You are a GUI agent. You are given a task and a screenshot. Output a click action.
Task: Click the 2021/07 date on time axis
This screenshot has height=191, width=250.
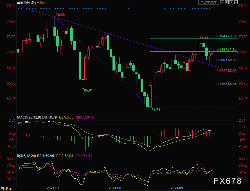[x=53, y=188]
